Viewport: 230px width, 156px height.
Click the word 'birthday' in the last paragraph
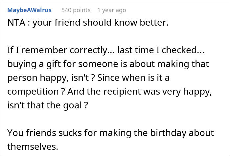click(x=173, y=133)
